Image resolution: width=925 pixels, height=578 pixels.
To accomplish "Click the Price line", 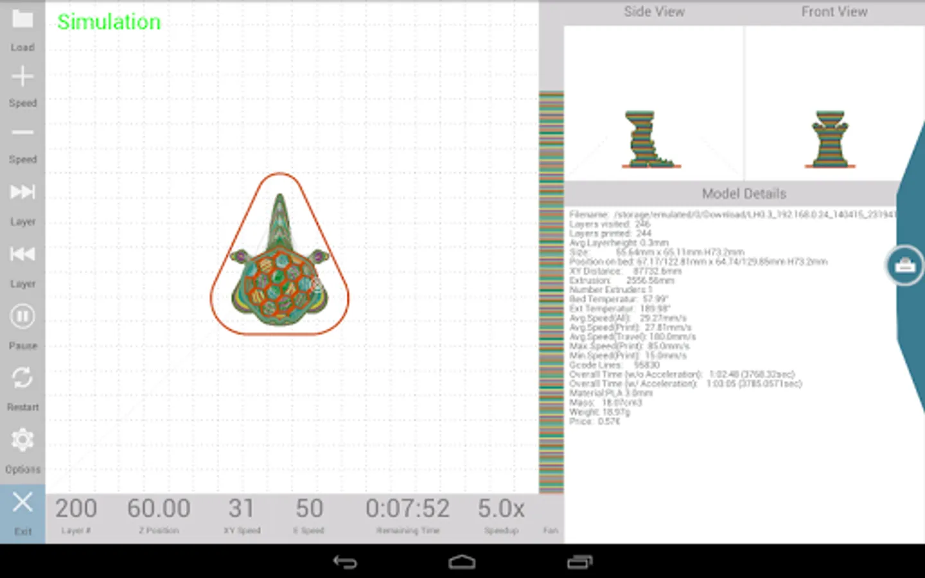I will (x=594, y=421).
